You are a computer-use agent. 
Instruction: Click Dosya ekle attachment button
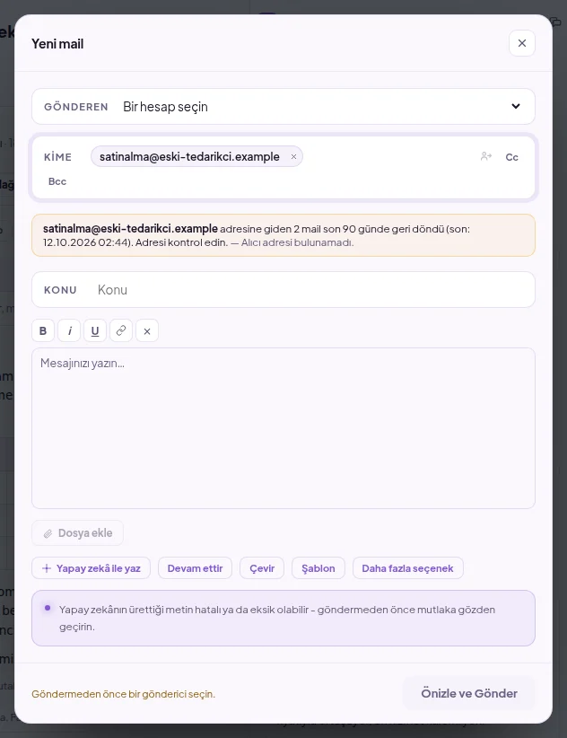point(77,533)
